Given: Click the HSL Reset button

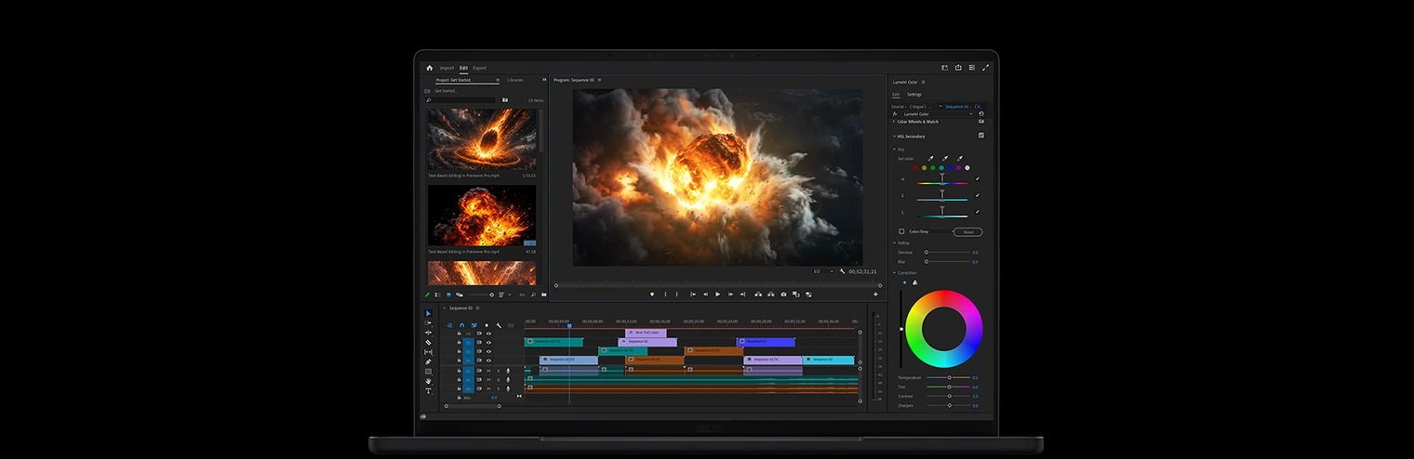Looking at the screenshot, I should [967, 232].
